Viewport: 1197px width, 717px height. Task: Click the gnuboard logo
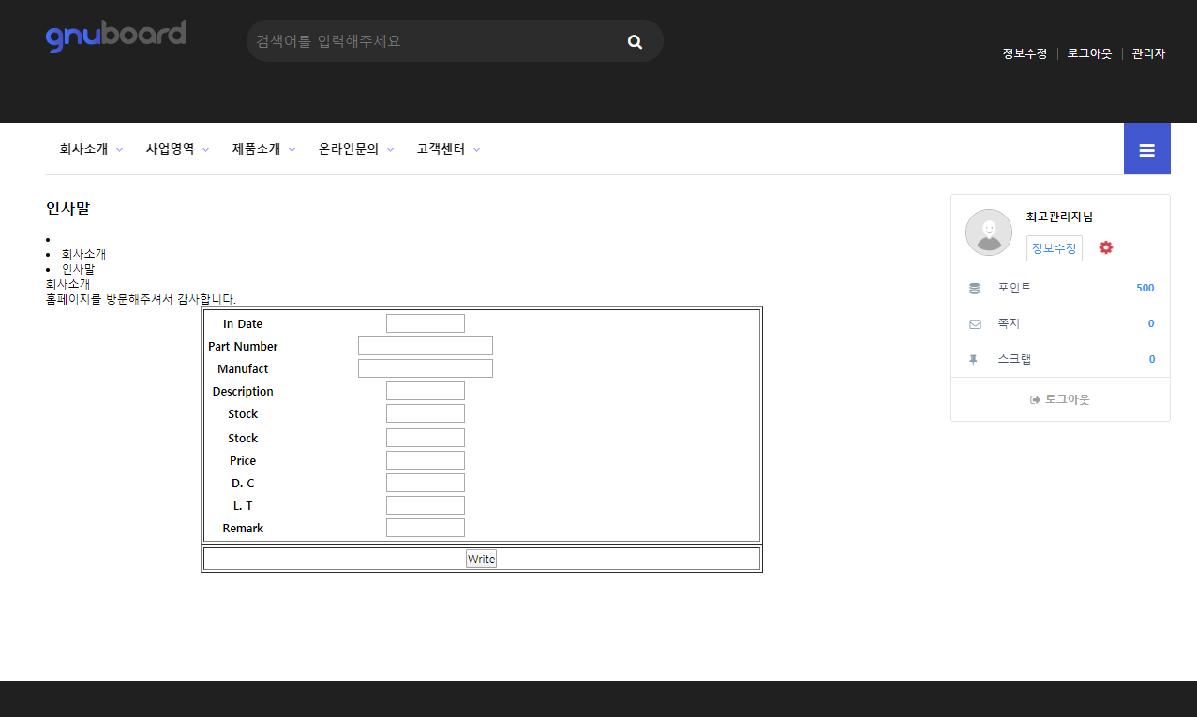(115, 37)
